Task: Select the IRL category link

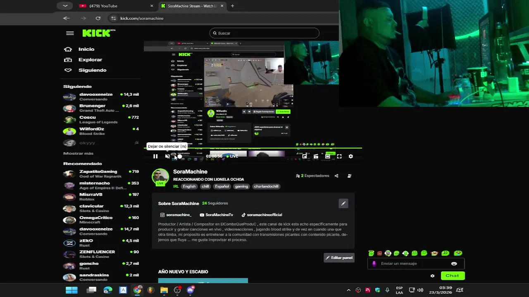Action: click(x=176, y=186)
